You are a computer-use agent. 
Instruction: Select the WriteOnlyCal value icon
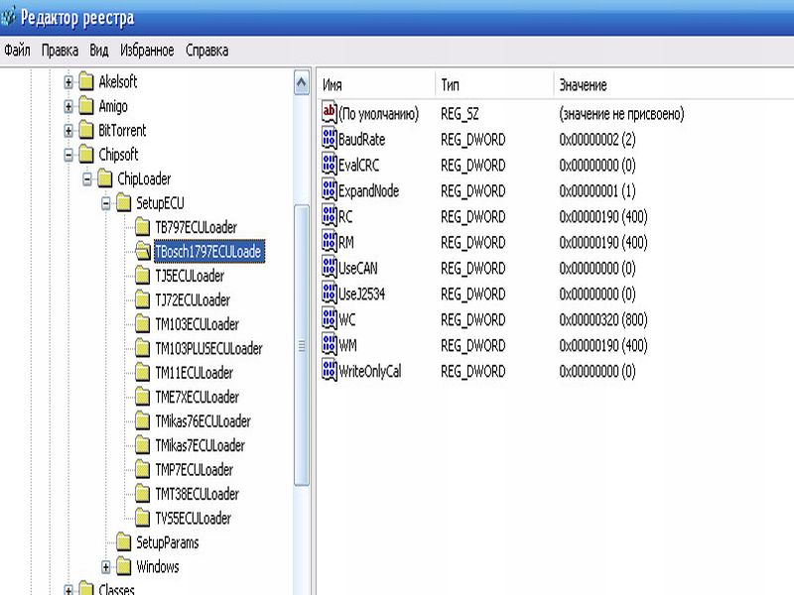[x=330, y=371]
